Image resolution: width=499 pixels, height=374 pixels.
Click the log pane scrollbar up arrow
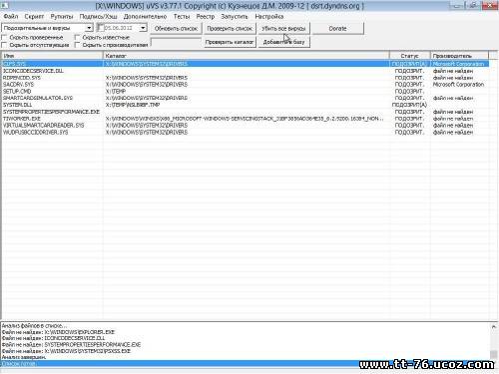click(494, 327)
